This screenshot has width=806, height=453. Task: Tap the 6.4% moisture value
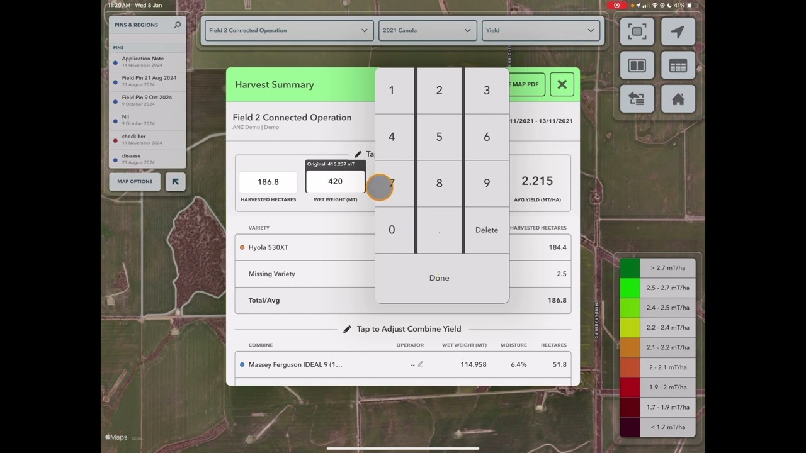[519, 364]
